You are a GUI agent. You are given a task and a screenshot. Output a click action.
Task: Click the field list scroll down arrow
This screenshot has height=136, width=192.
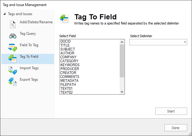point(122,92)
